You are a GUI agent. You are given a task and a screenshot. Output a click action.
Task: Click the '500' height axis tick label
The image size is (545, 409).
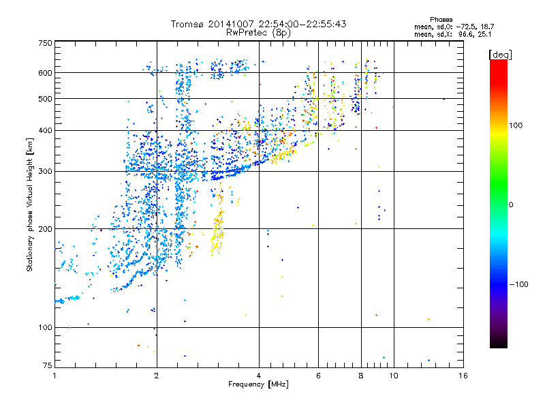45,99
